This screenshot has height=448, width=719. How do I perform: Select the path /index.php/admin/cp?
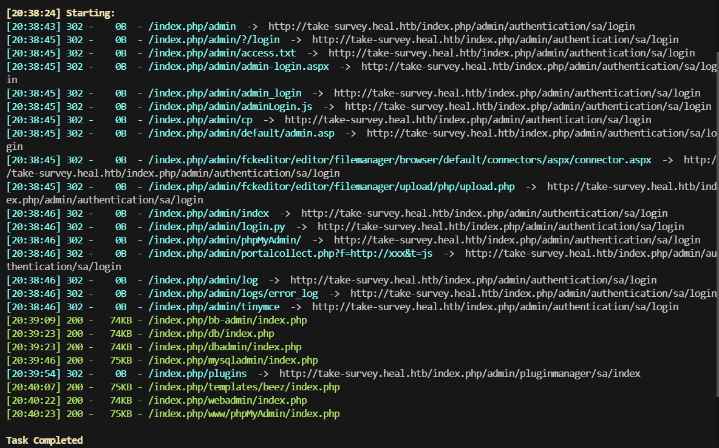coord(200,120)
